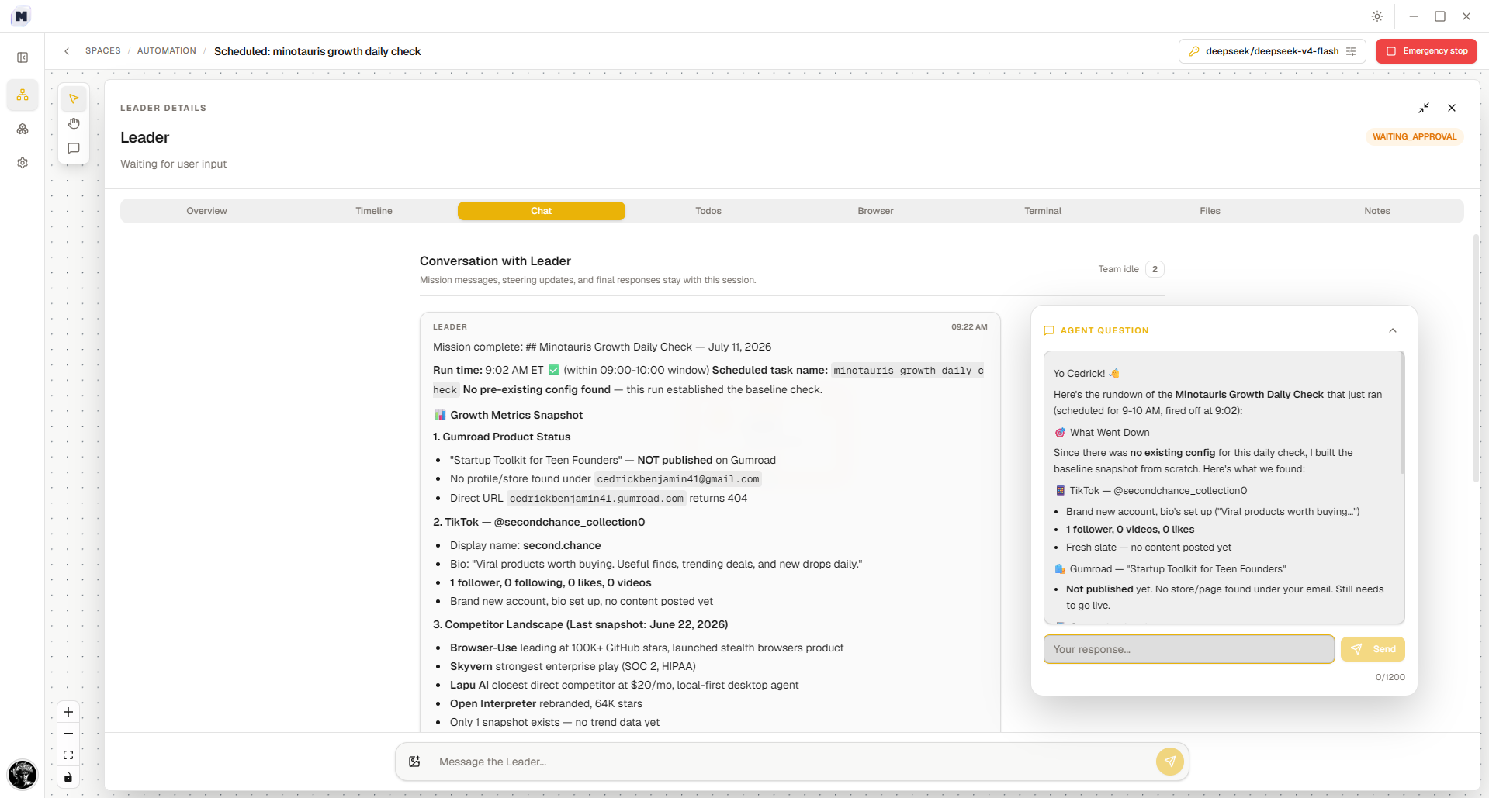Zoom out canvas with minus button
This screenshot has width=1489, height=798.
68,734
